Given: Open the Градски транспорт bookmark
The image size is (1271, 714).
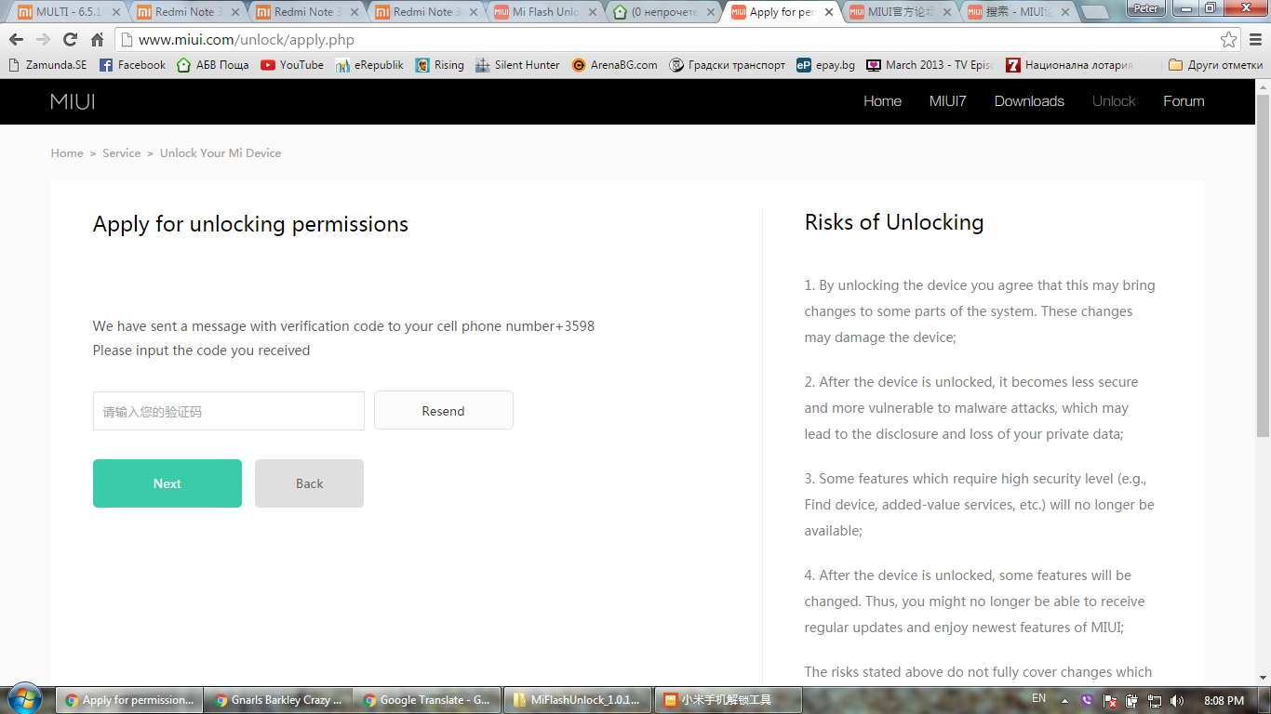Looking at the screenshot, I should coord(728,65).
